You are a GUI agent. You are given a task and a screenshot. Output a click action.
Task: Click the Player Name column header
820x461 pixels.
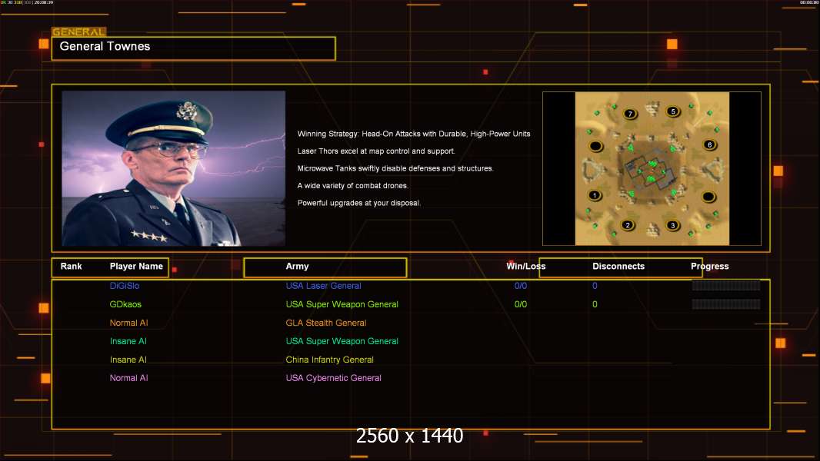click(x=136, y=267)
